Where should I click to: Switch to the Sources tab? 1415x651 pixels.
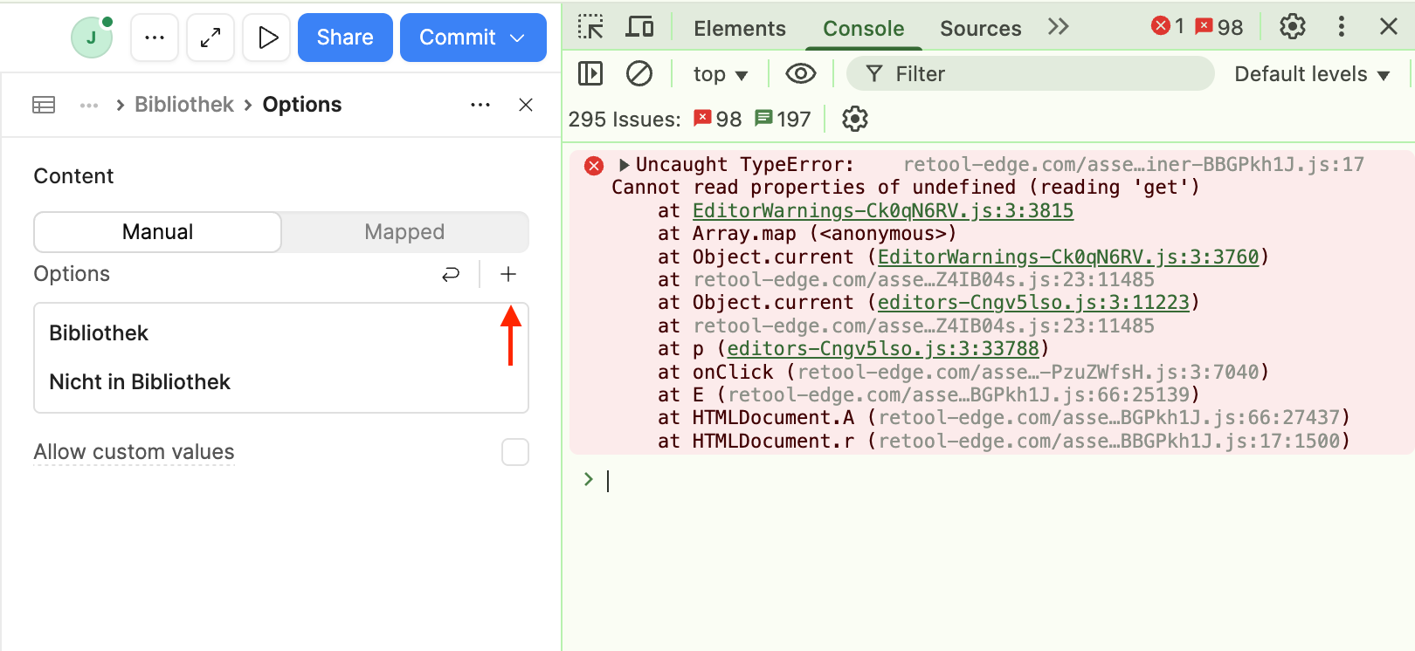coord(980,29)
